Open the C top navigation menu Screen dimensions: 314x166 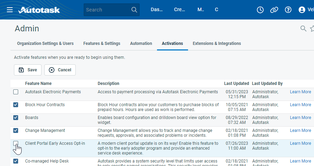coord(216,10)
